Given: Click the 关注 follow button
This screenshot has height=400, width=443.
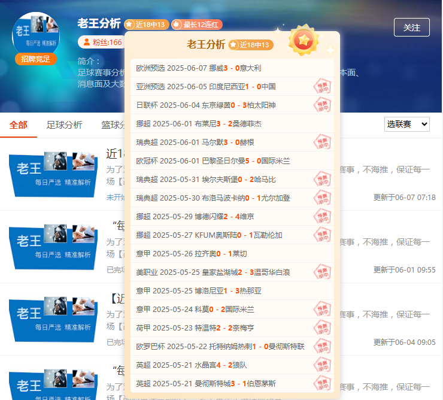Looking at the screenshot, I should click(412, 28).
